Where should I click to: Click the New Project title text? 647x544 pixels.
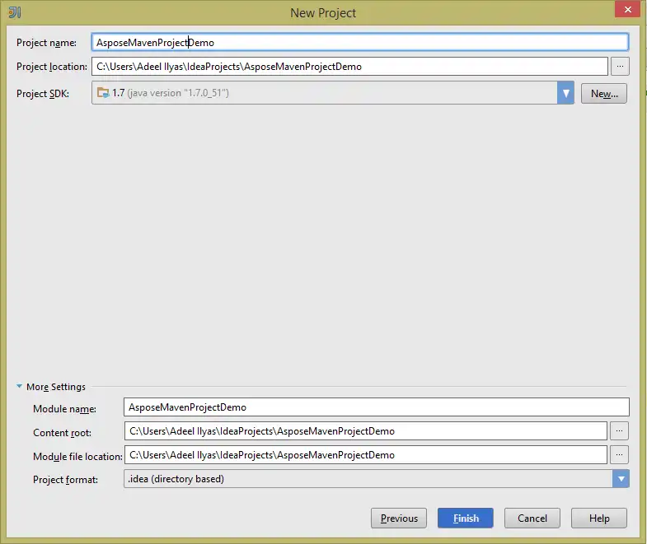(x=323, y=13)
